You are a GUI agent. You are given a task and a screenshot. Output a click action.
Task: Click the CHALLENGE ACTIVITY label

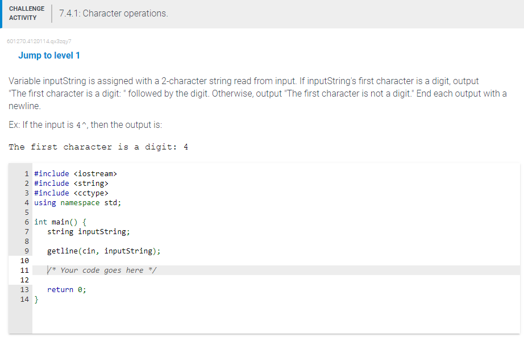[27, 12]
